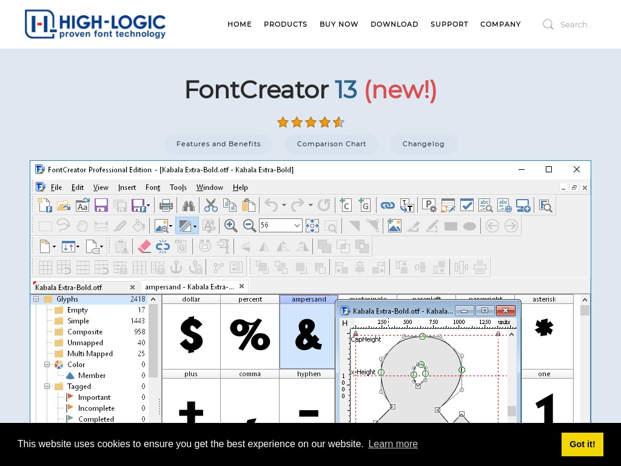Close the ampersand tab with its X

click(x=241, y=286)
